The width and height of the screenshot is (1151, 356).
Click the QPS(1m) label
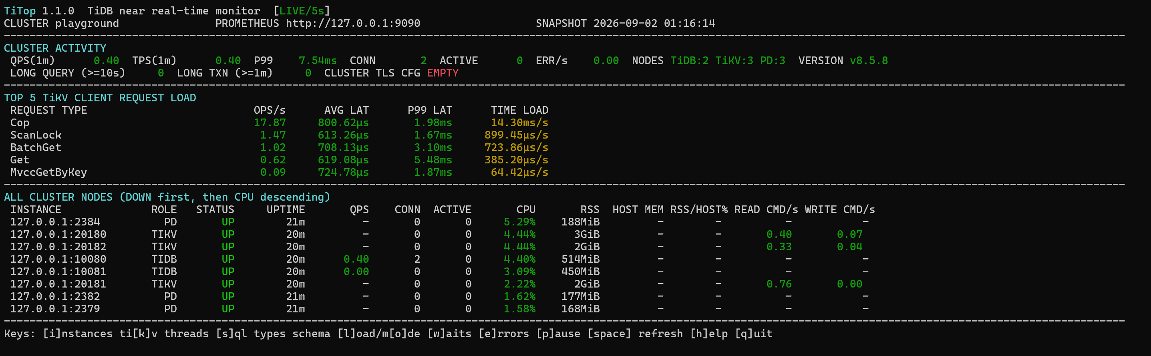[x=32, y=61]
